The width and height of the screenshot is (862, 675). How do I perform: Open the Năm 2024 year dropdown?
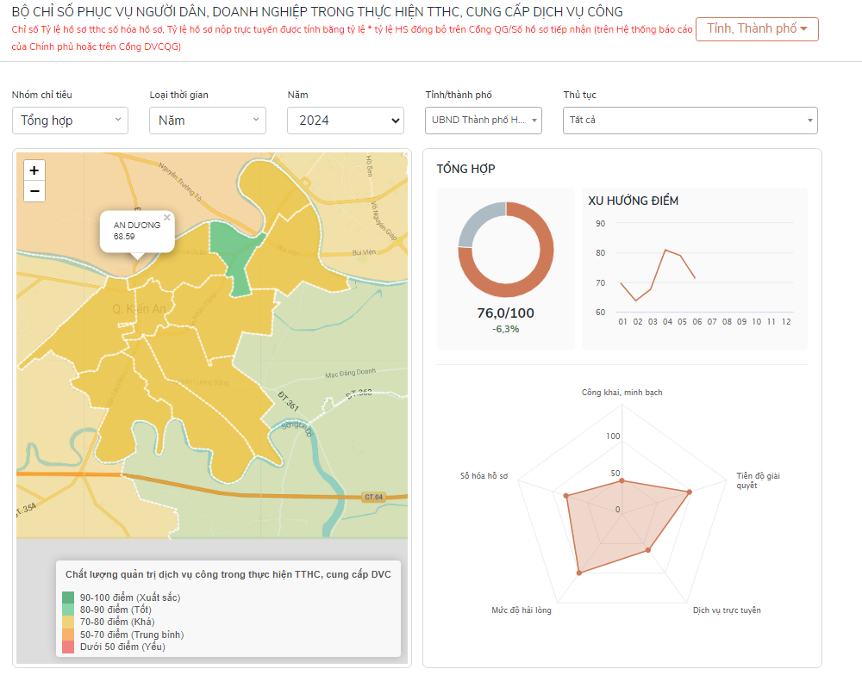[x=345, y=121]
